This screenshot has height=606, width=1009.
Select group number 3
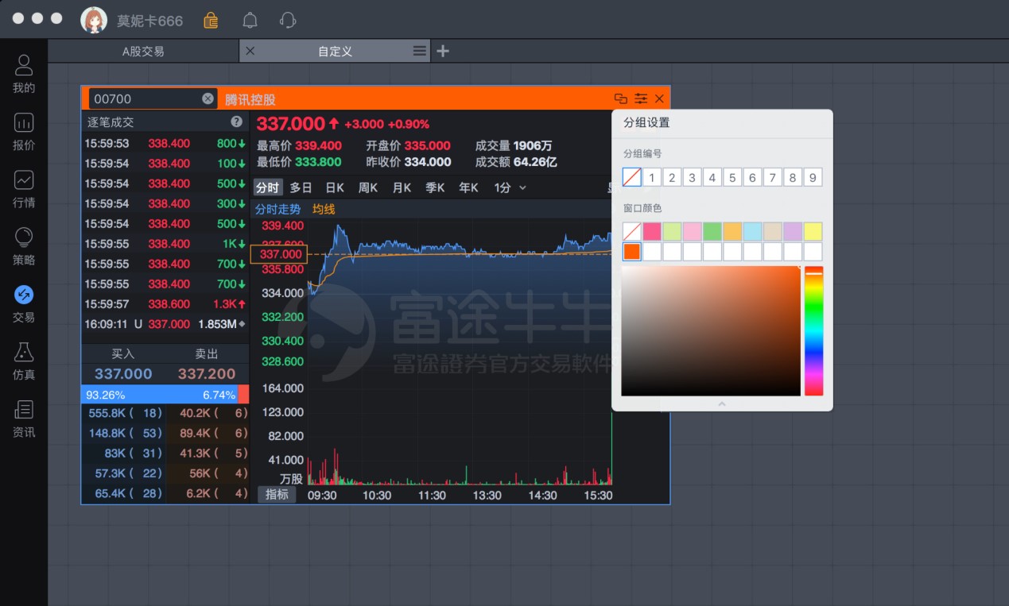coord(692,177)
